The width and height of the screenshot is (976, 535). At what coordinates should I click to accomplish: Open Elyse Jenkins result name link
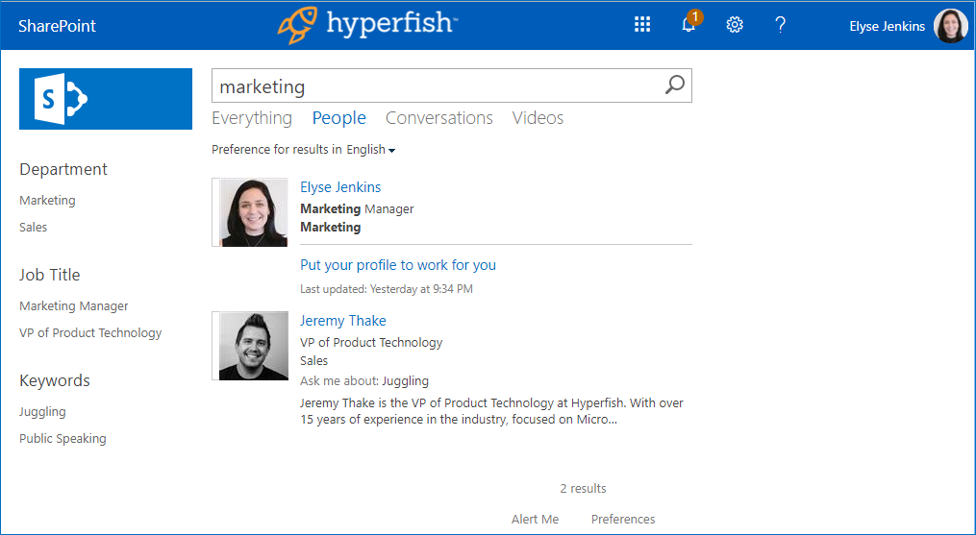(340, 187)
